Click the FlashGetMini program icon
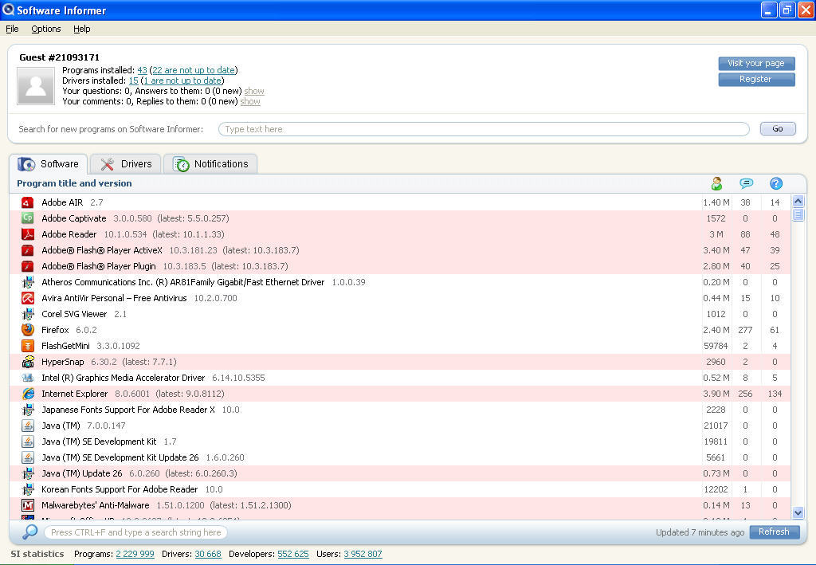This screenshot has width=816, height=565. [x=28, y=346]
